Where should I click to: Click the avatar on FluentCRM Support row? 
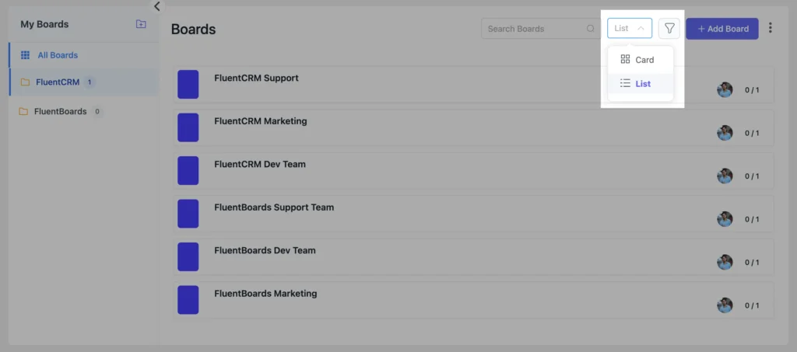[725, 90]
